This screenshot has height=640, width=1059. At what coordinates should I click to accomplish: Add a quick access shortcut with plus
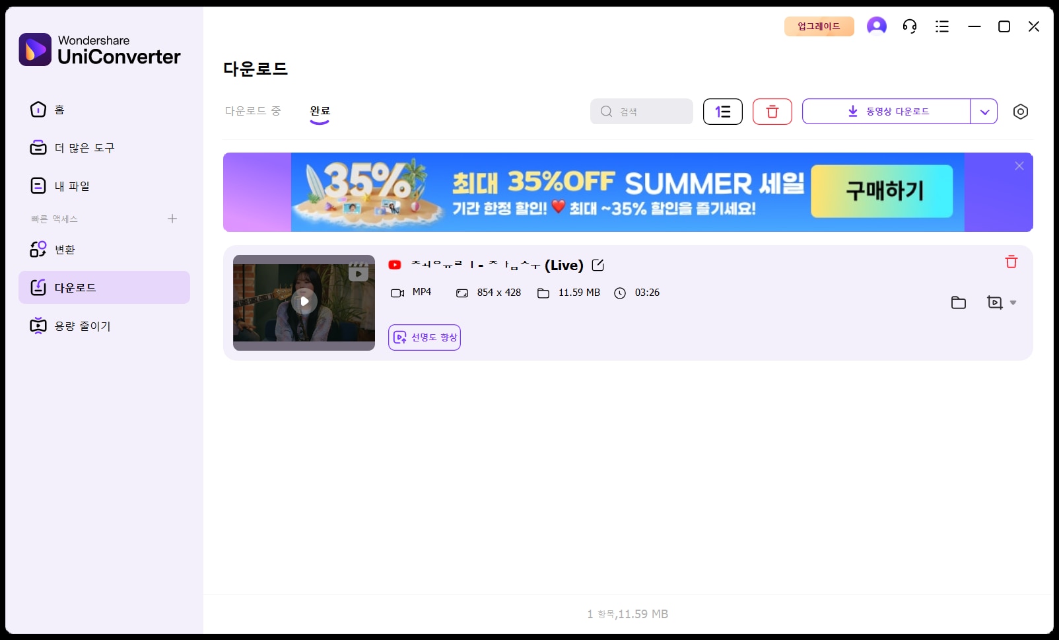point(172,219)
